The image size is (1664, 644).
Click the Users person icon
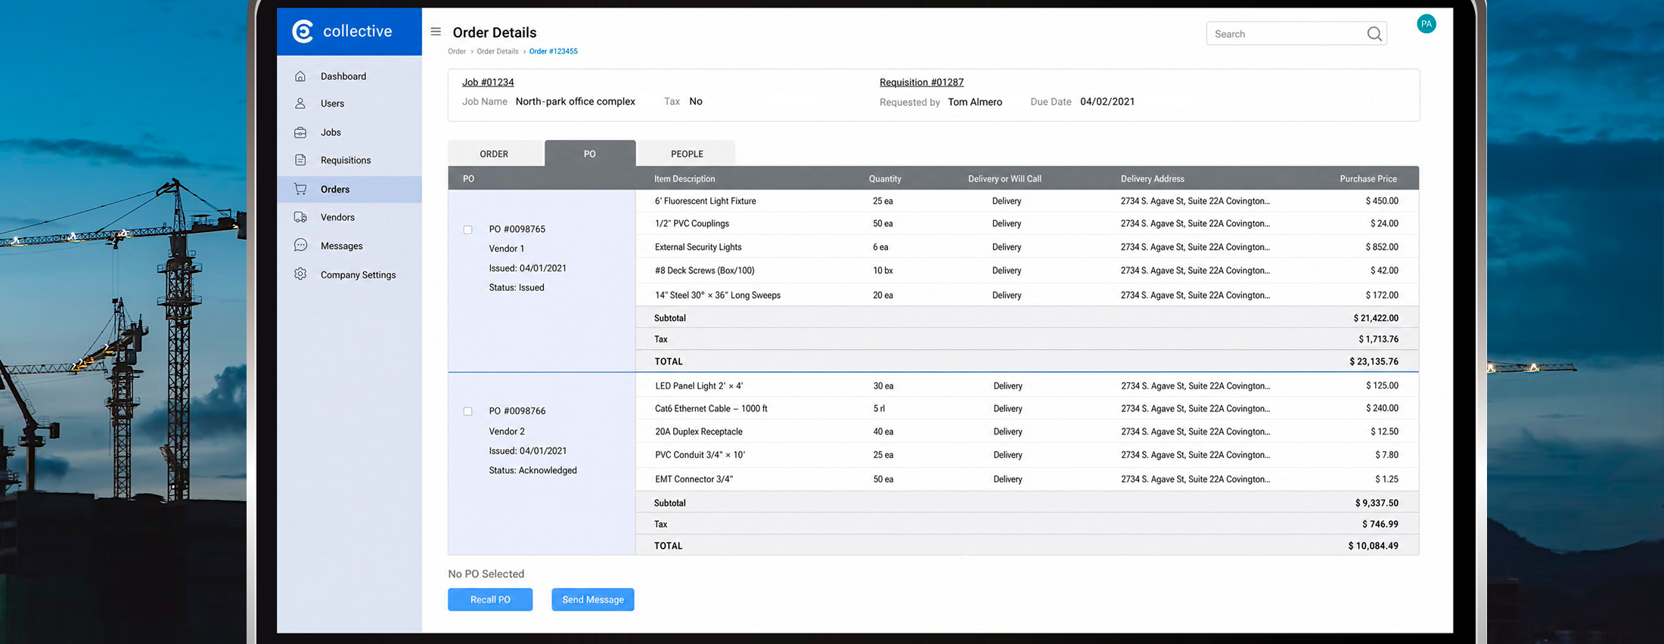point(300,104)
